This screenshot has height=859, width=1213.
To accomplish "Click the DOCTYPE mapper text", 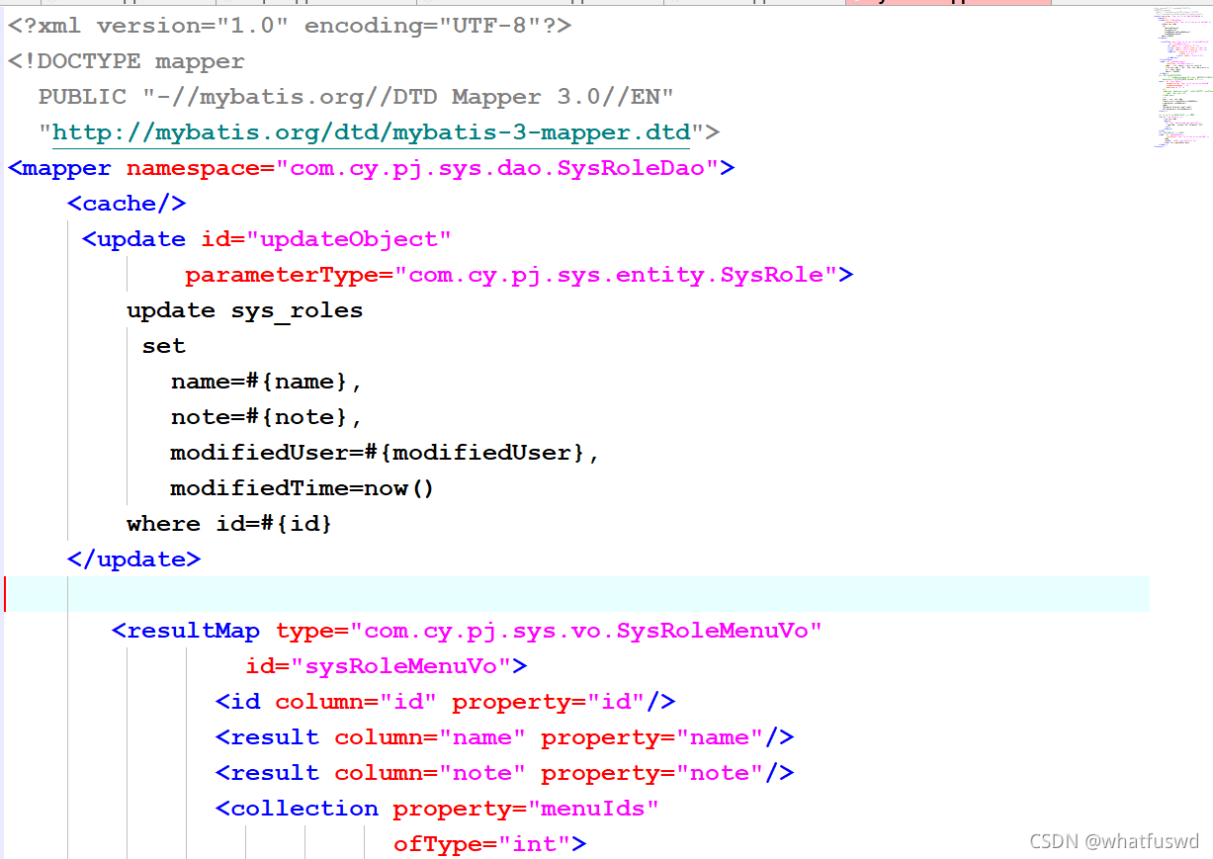I will 127,61.
